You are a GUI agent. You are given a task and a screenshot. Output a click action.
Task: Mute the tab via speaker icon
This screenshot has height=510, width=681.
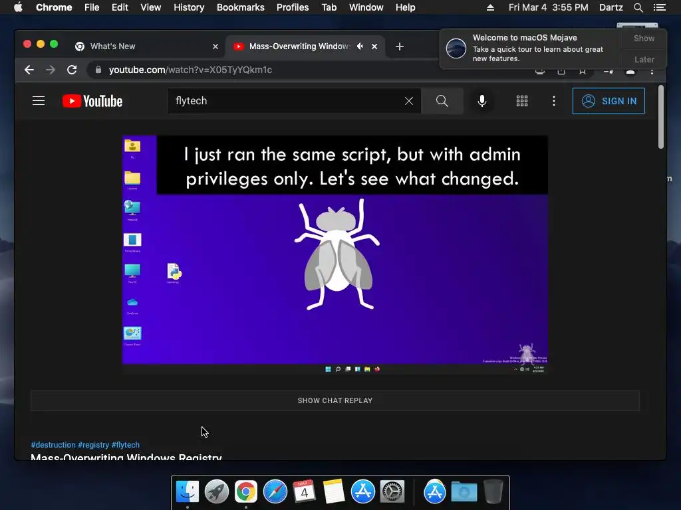point(360,46)
